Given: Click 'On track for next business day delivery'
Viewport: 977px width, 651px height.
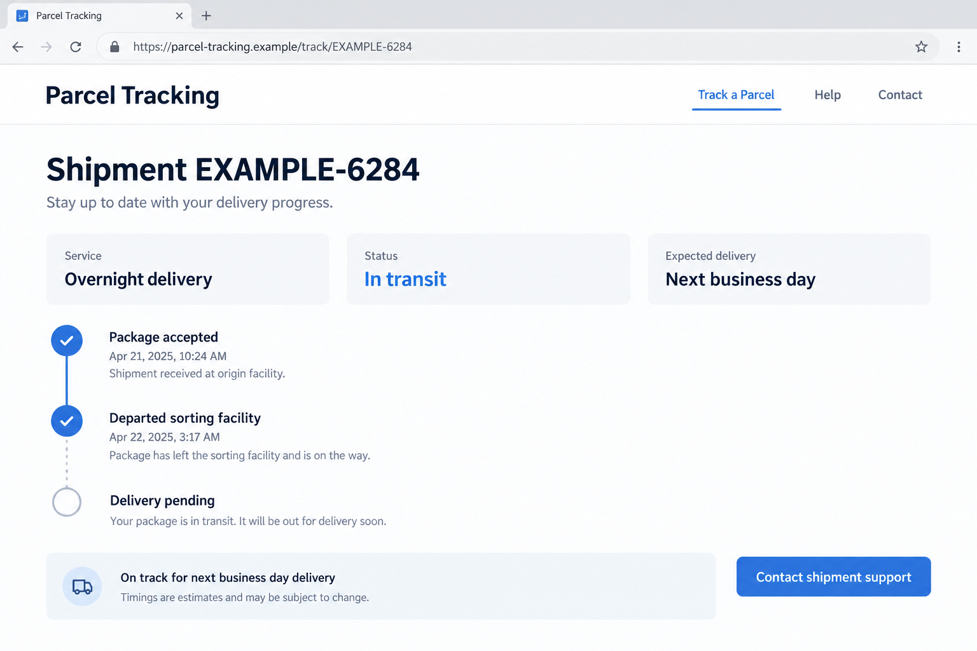Looking at the screenshot, I should click(228, 577).
